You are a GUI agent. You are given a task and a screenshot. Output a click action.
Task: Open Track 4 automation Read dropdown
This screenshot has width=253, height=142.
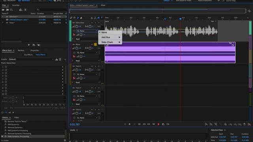pyautogui.click(x=87, y=104)
